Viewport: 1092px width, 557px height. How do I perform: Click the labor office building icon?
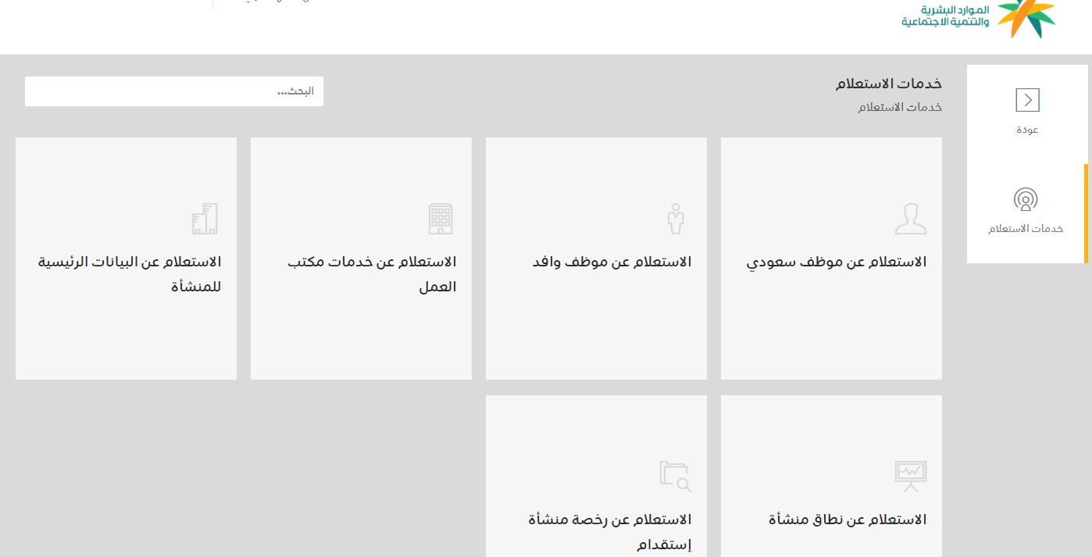441,220
